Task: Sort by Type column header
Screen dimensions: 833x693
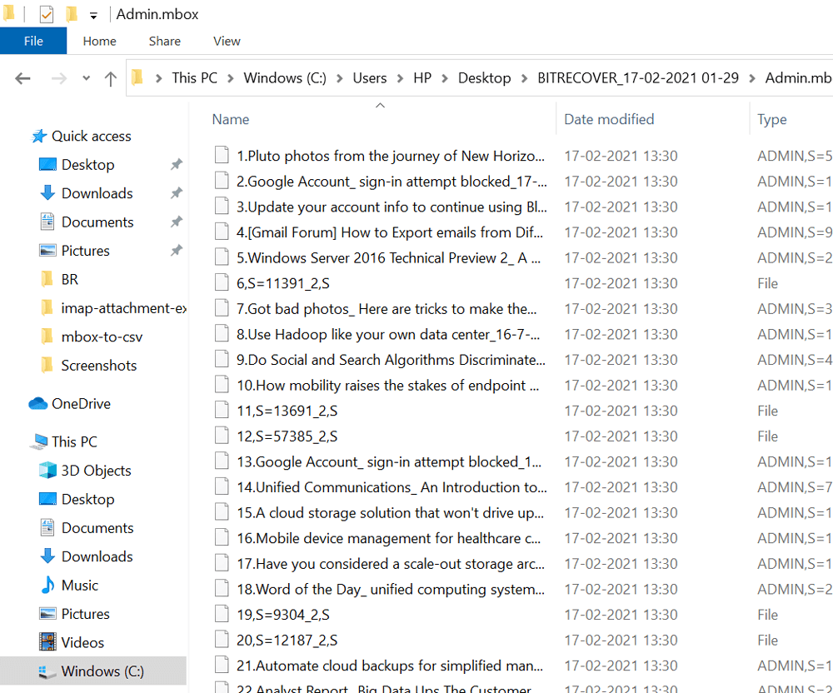Action: (x=771, y=119)
